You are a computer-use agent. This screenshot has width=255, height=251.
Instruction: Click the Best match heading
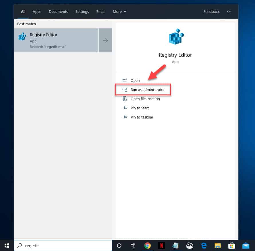click(x=27, y=24)
